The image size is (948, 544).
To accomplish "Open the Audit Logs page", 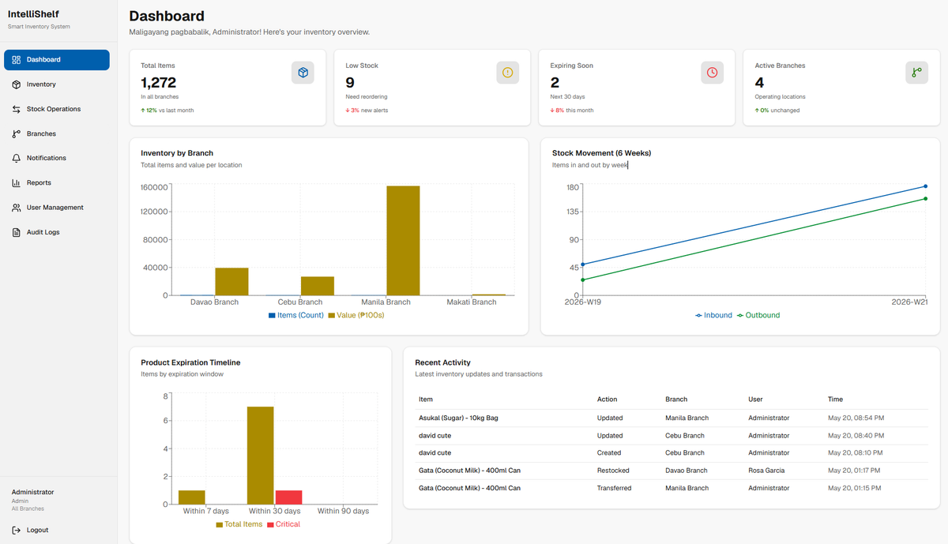I will point(56,232).
